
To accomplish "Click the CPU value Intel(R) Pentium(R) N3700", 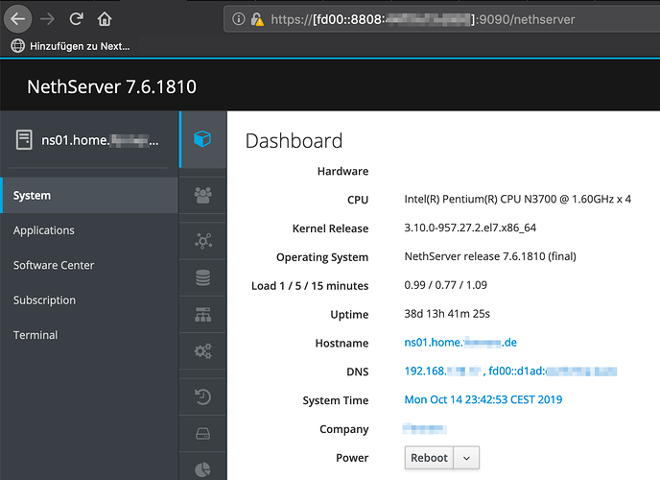I will (517, 199).
